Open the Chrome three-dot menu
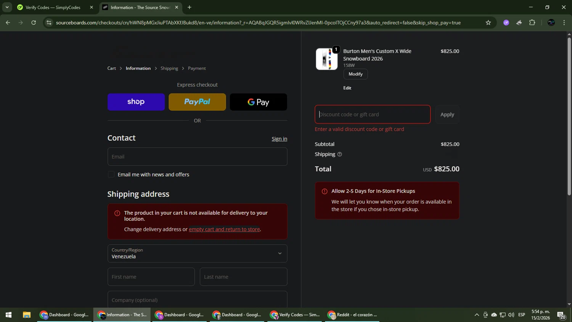Image resolution: width=572 pixels, height=322 pixels. click(564, 23)
